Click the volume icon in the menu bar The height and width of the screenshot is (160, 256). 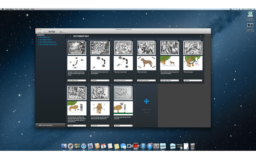coord(239,9)
